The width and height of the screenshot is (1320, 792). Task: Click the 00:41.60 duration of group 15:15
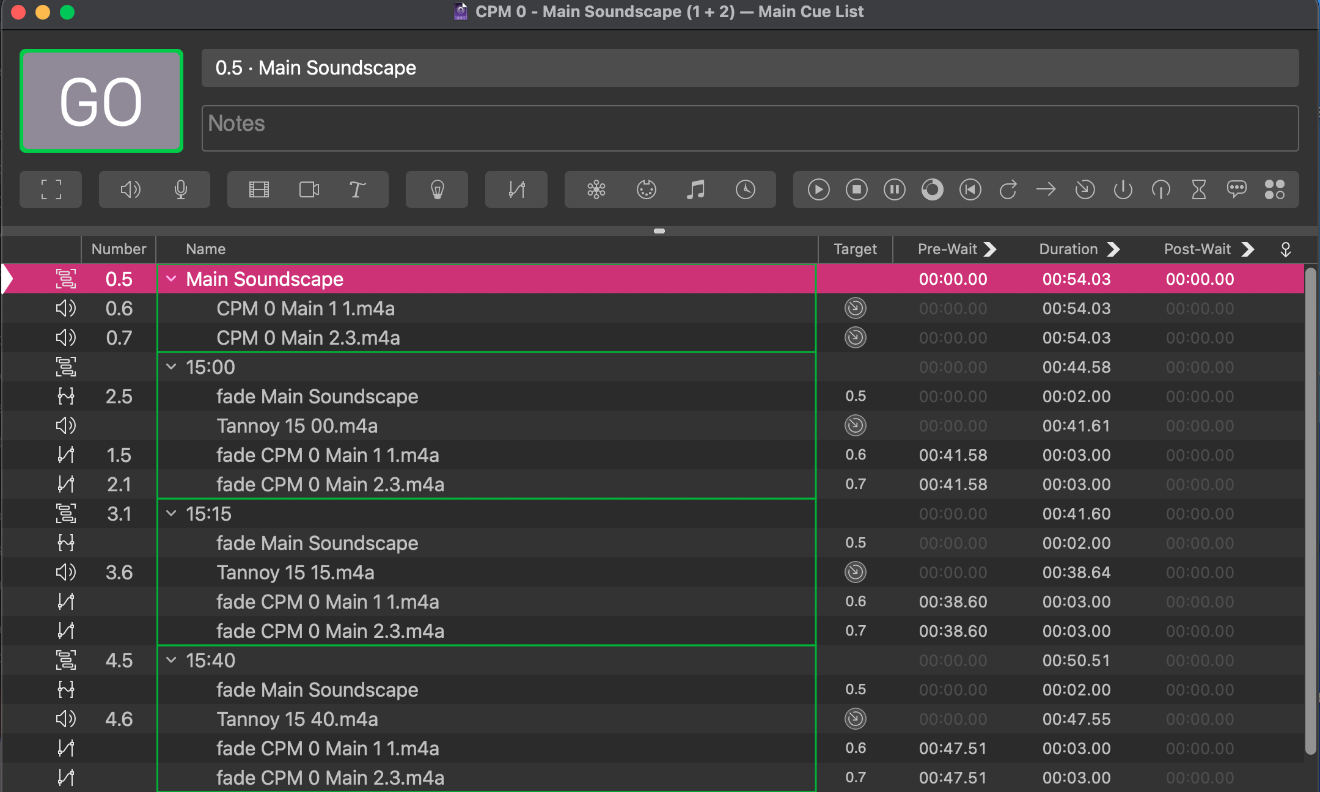coord(1077,514)
